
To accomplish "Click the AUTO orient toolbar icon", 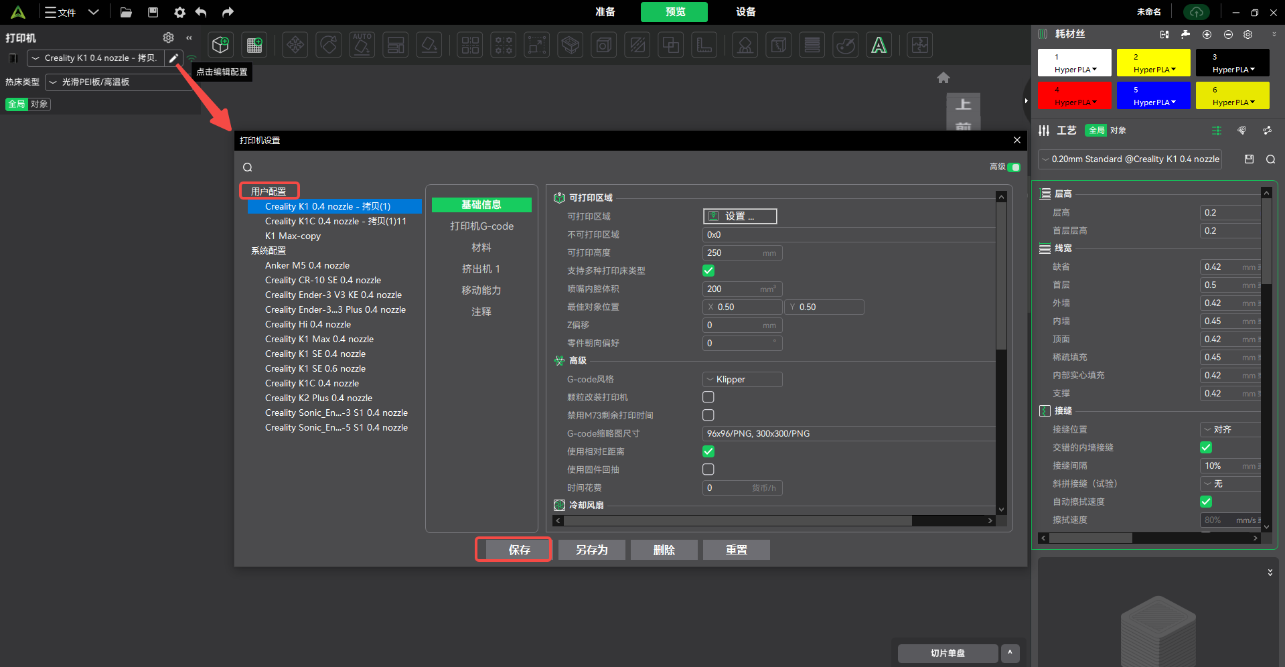I will [362, 45].
